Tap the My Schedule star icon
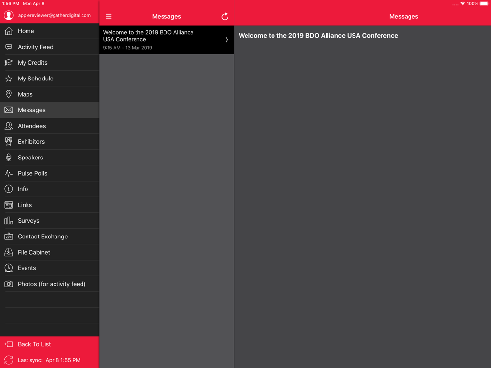Screen dimensions: 491x368 point(9,79)
